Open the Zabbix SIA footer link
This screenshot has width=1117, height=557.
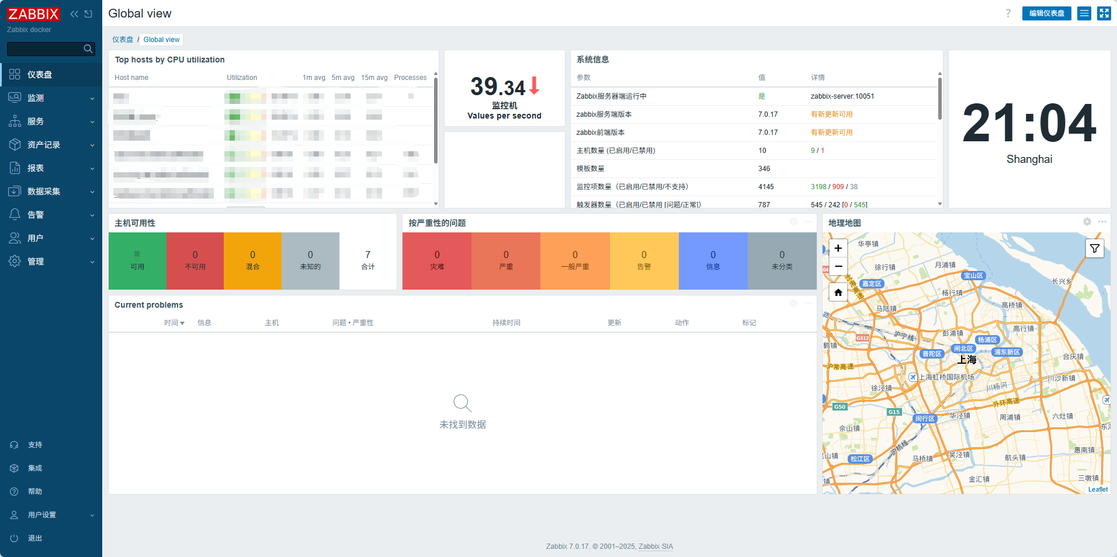655,546
